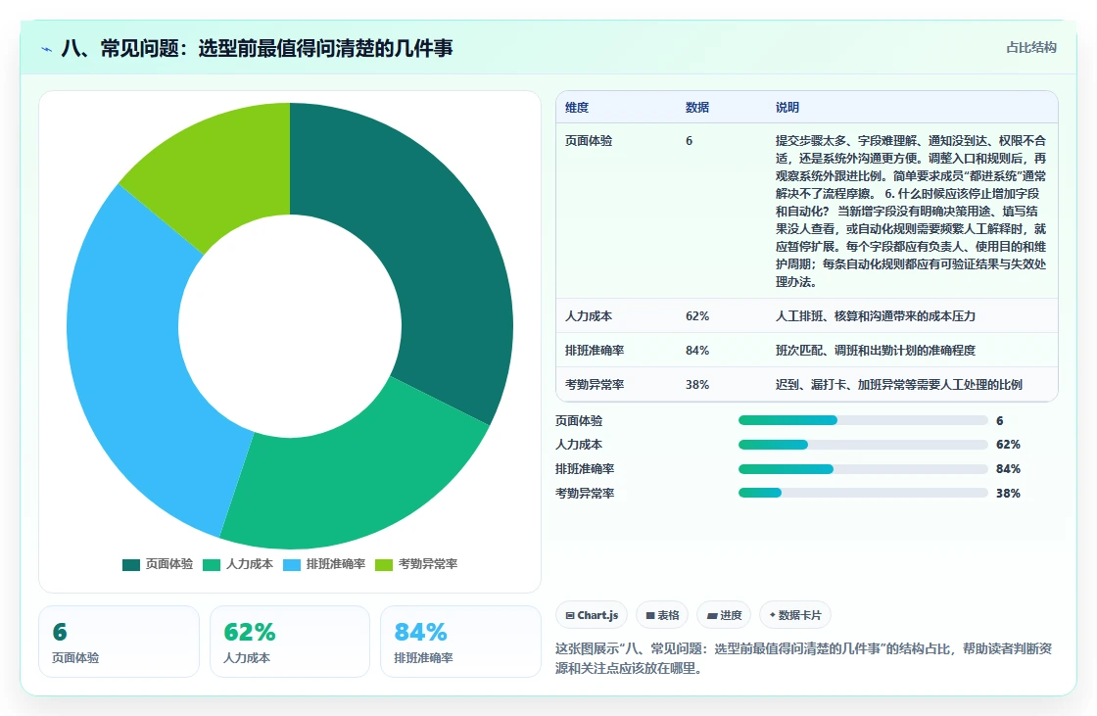
Task: Select the Chart.js tag
Action: point(592,615)
